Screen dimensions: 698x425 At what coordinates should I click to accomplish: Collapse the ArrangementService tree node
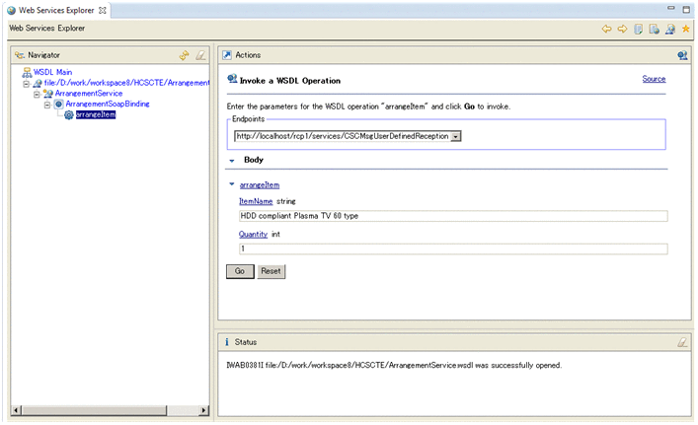[37, 94]
